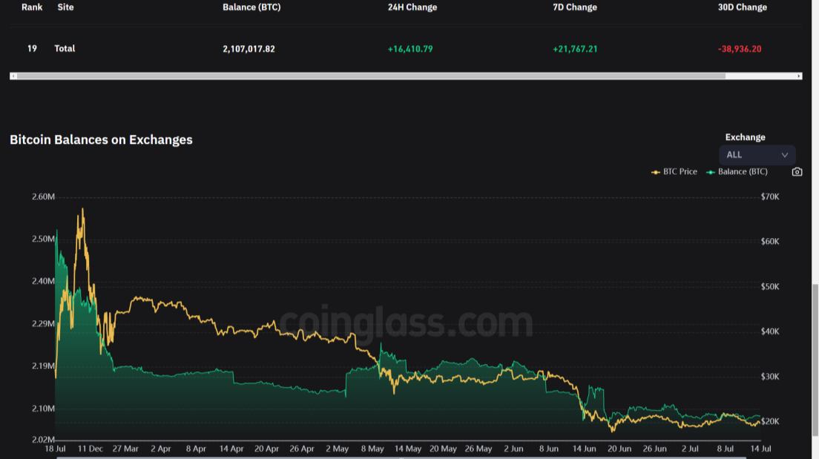Click the right arrow of horizontal scrollbar
The width and height of the screenshot is (819, 459).
pos(797,75)
